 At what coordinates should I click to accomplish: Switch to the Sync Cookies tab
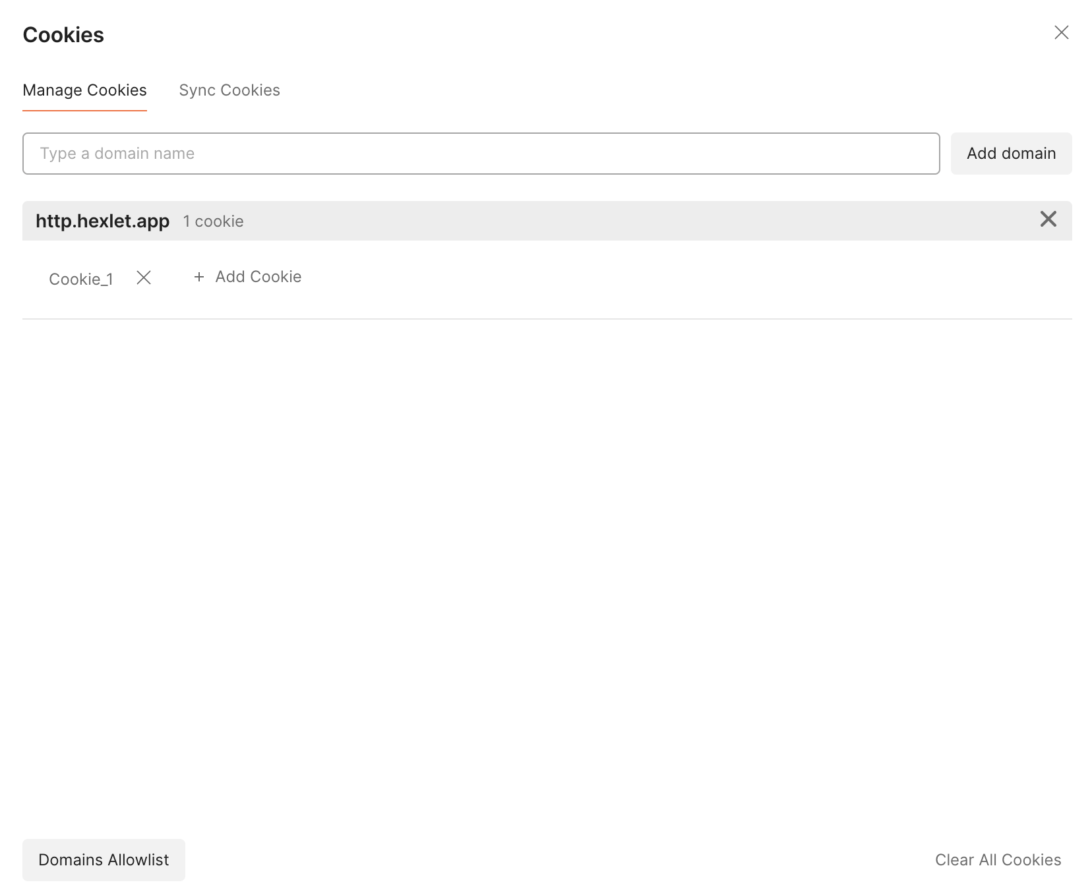coord(229,90)
